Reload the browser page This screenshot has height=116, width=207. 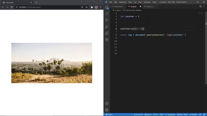coord(12,7)
